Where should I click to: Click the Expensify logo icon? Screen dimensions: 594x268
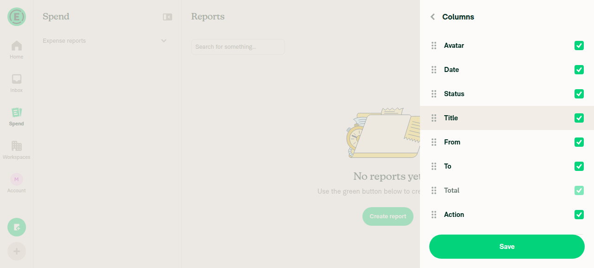[17, 17]
